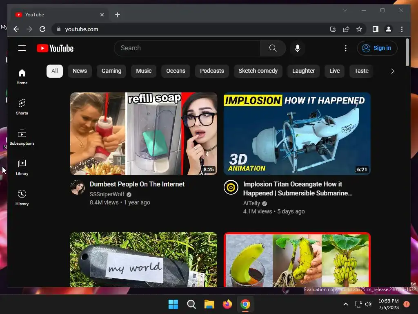Open SSSniperWolf channel avatar

click(x=78, y=187)
